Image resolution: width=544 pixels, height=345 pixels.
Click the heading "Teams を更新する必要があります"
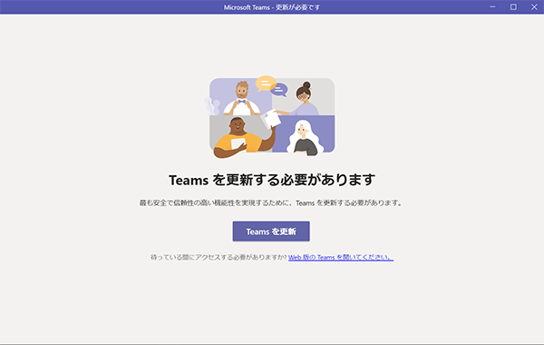tap(272, 180)
